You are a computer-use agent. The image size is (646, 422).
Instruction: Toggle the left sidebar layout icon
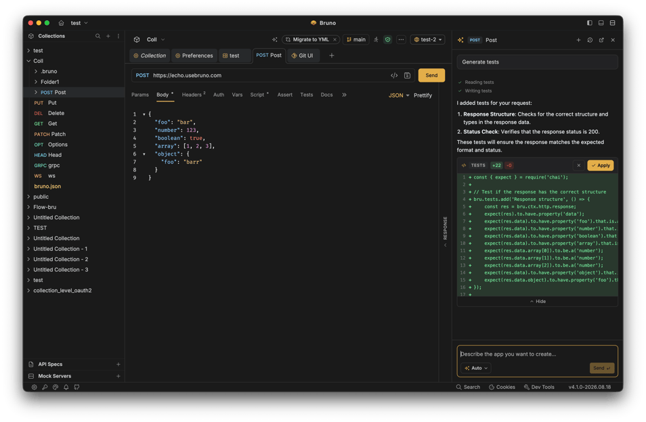pyautogui.click(x=590, y=23)
